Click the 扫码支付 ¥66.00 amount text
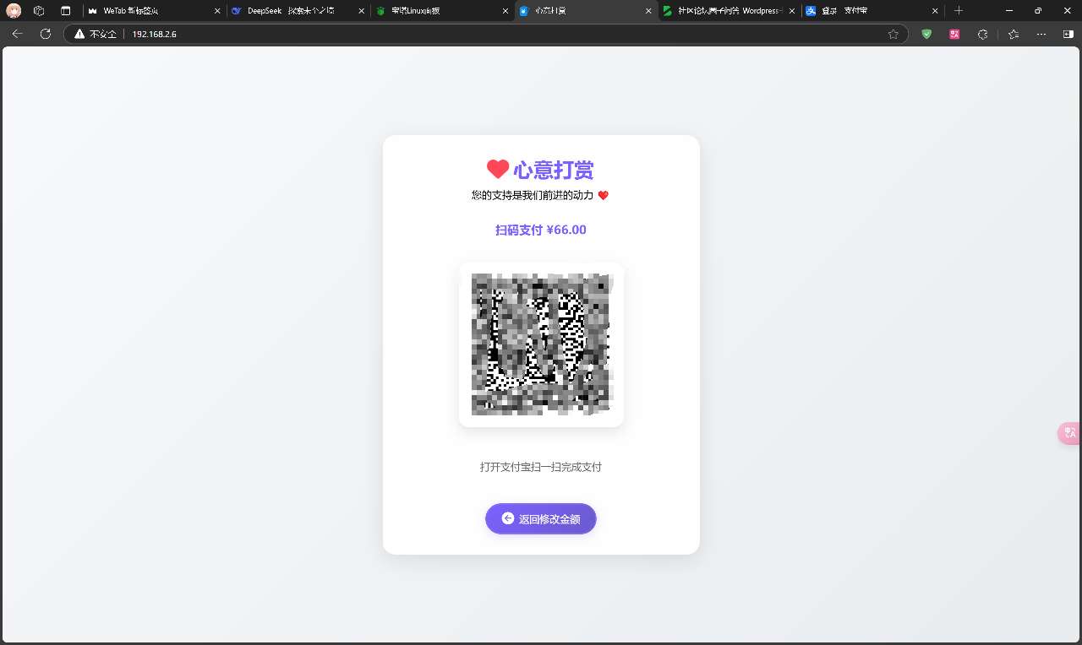This screenshot has width=1082, height=645. 541,230
